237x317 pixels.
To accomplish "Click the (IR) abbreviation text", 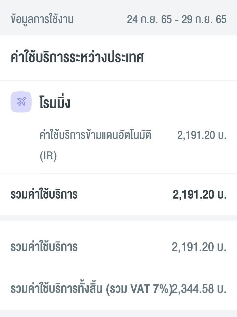I will [48, 156].
